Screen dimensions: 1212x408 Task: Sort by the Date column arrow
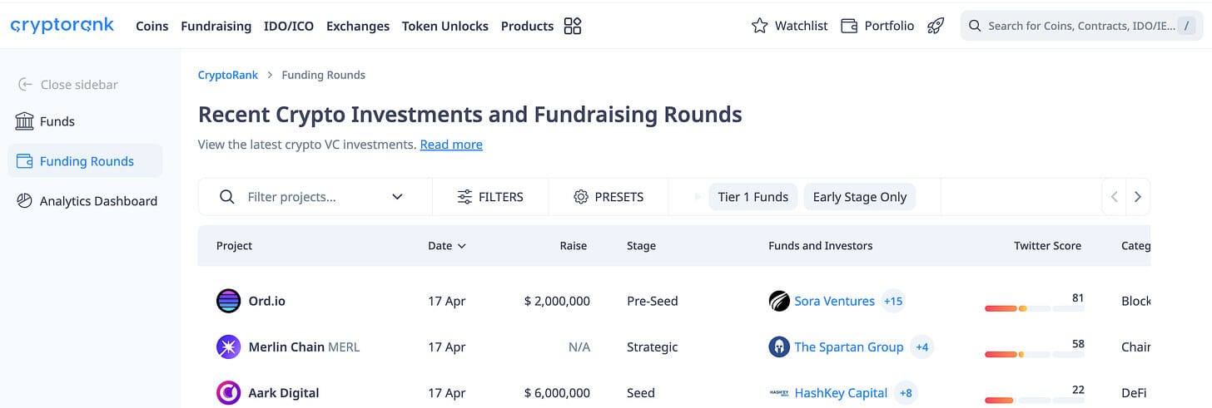click(462, 246)
